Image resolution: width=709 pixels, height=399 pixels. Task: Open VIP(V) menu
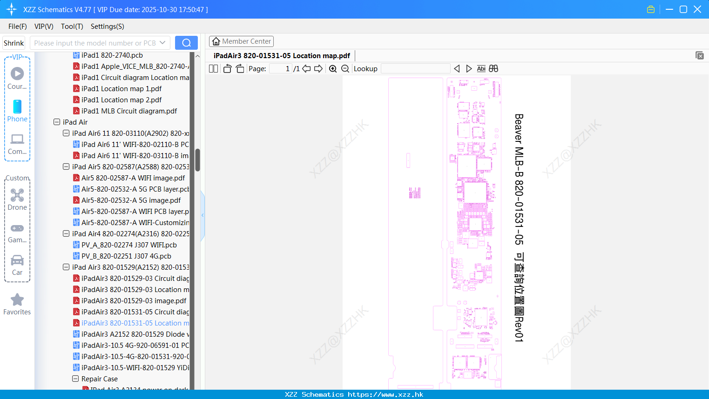tap(44, 27)
